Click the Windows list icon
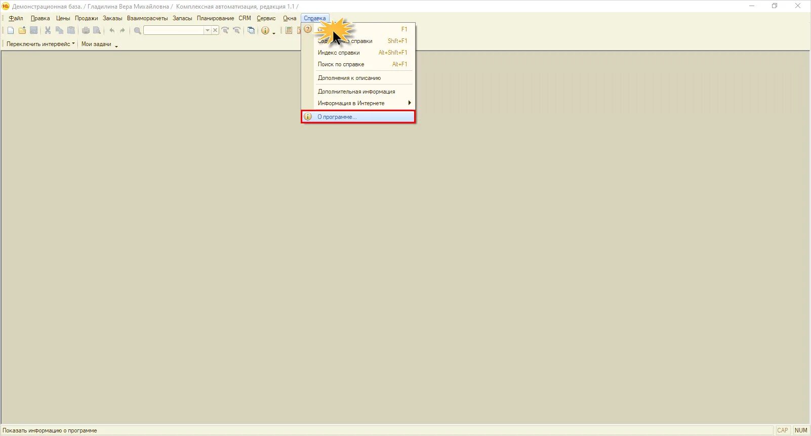The image size is (811, 436). pos(251,30)
